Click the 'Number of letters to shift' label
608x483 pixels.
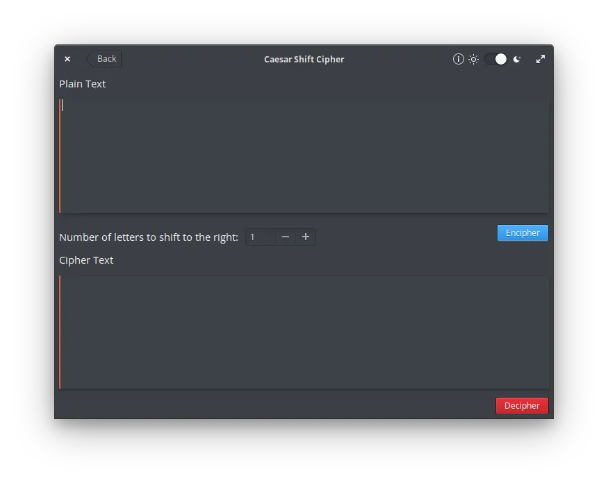[148, 237]
